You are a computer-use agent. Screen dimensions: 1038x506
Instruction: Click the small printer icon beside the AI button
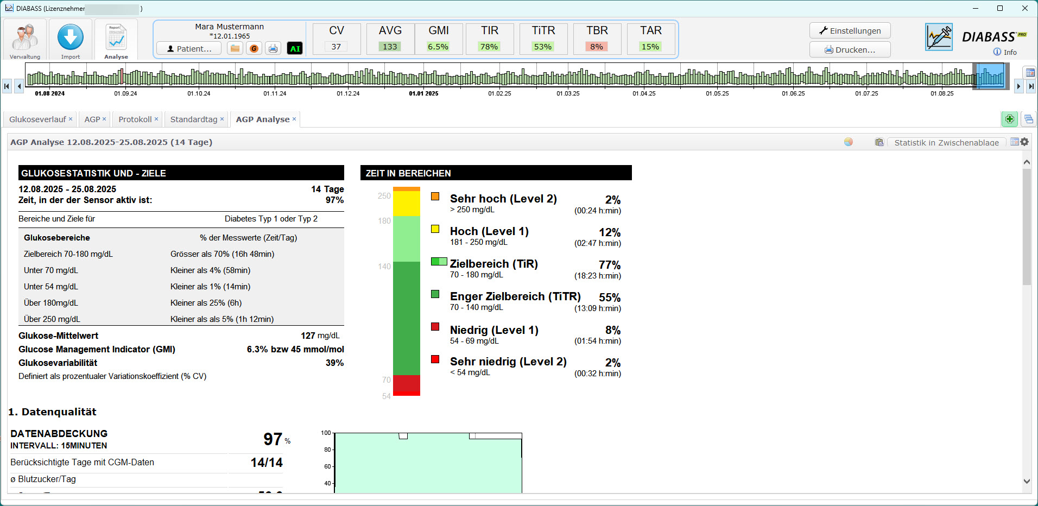(x=273, y=48)
